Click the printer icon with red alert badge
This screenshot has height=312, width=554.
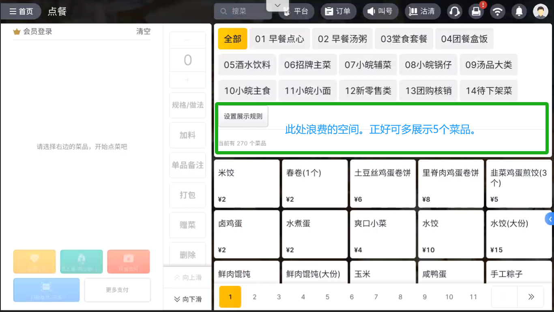476,11
